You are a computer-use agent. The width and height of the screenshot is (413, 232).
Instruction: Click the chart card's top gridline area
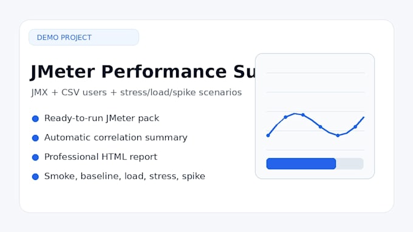316,73
